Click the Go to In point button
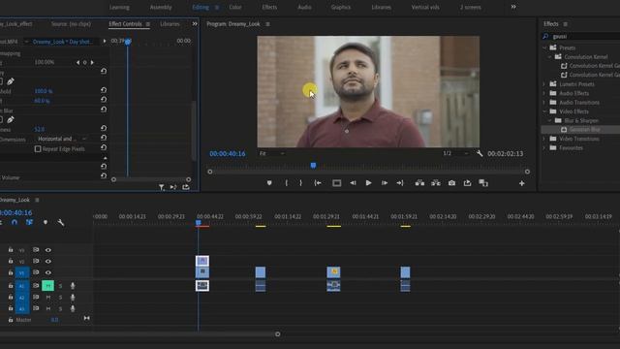Image resolution: width=620 pixels, height=349 pixels. (x=318, y=183)
